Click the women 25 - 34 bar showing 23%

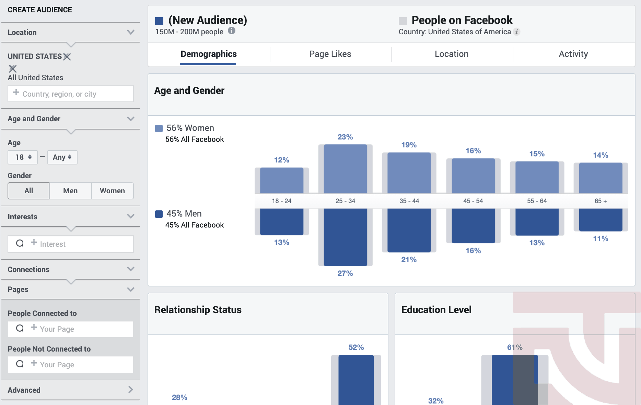(x=345, y=169)
